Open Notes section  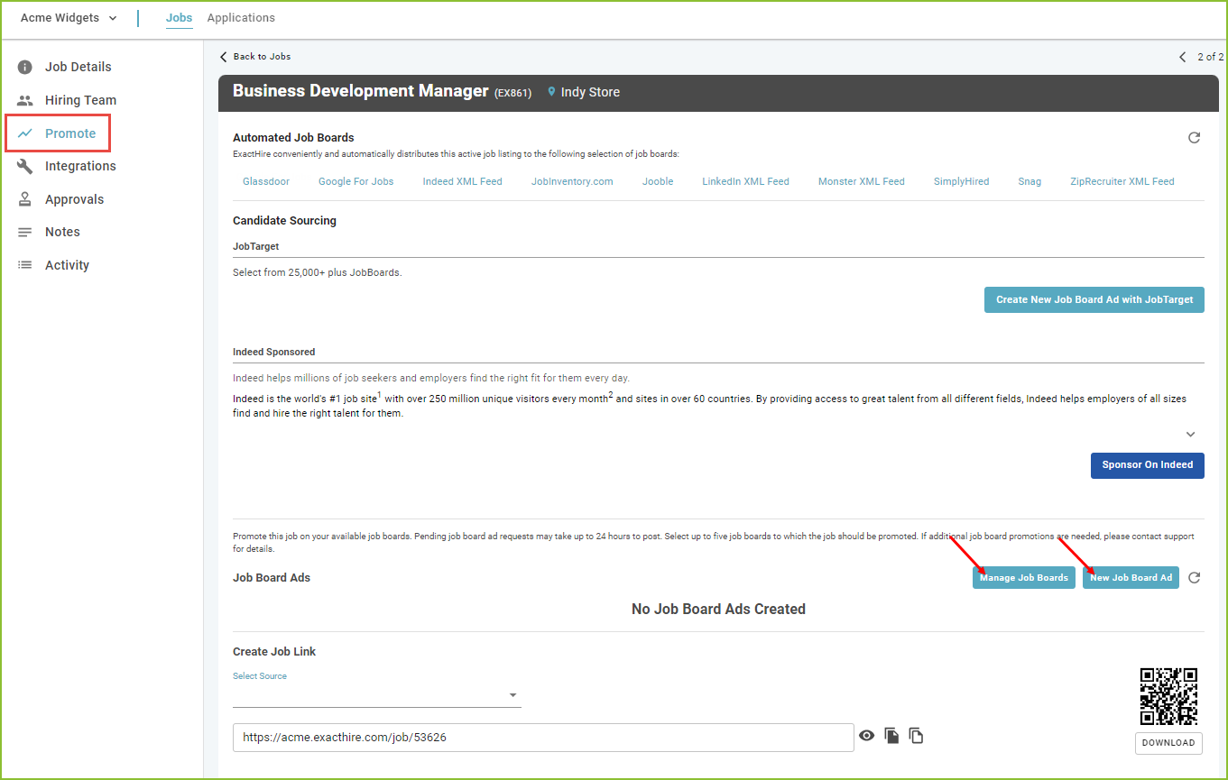pos(62,232)
